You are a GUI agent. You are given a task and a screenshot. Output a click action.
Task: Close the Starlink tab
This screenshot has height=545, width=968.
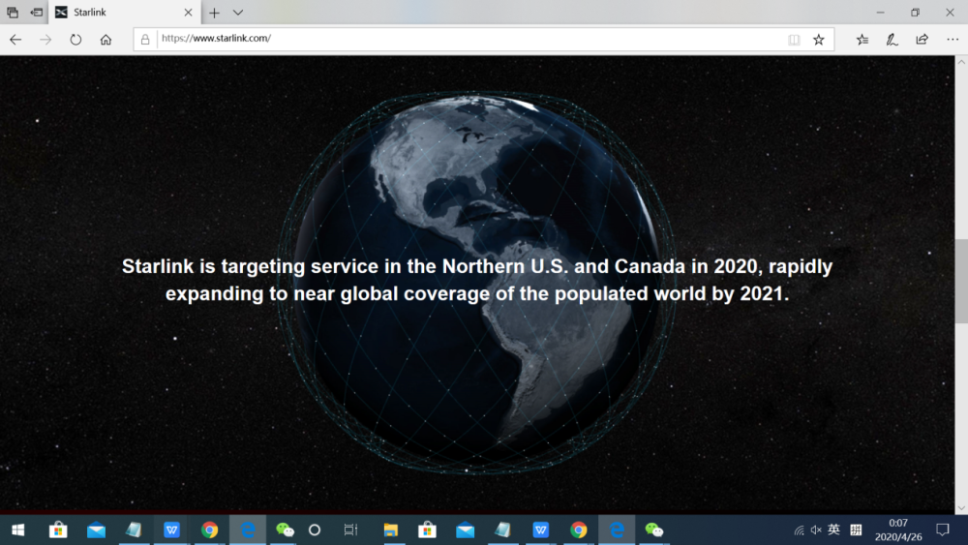(x=189, y=13)
